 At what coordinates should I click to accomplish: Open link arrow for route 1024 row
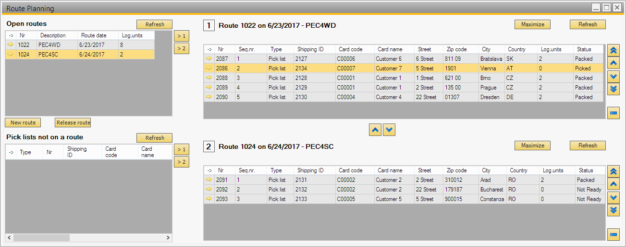tap(11, 55)
